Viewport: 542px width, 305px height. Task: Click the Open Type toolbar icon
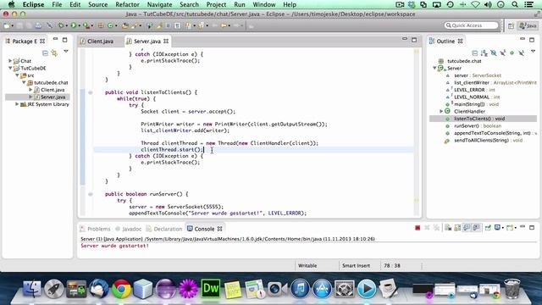[x=125, y=25]
